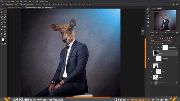The width and height of the screenshot is (180, 101).
Task: Open the blend mode Screen dropdown
Action: click(156, 41)
